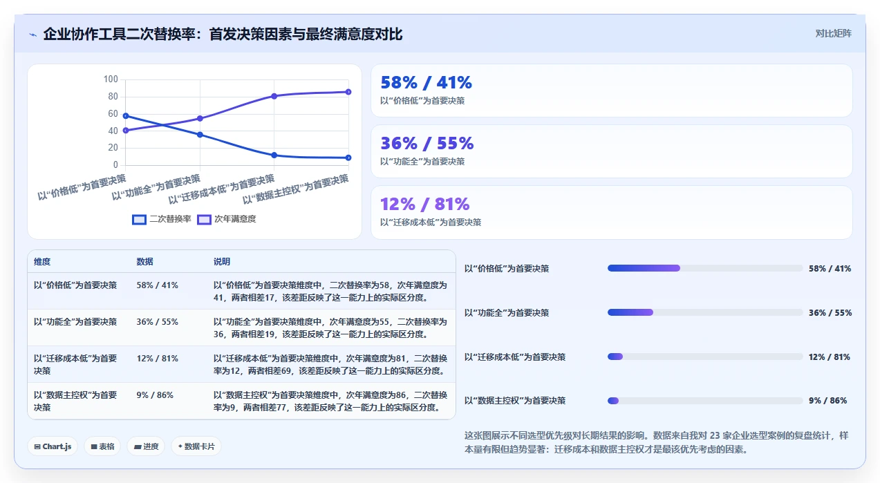Select the 数据主控权 row label in table
The image size is (880, 483).
point(75,401)
